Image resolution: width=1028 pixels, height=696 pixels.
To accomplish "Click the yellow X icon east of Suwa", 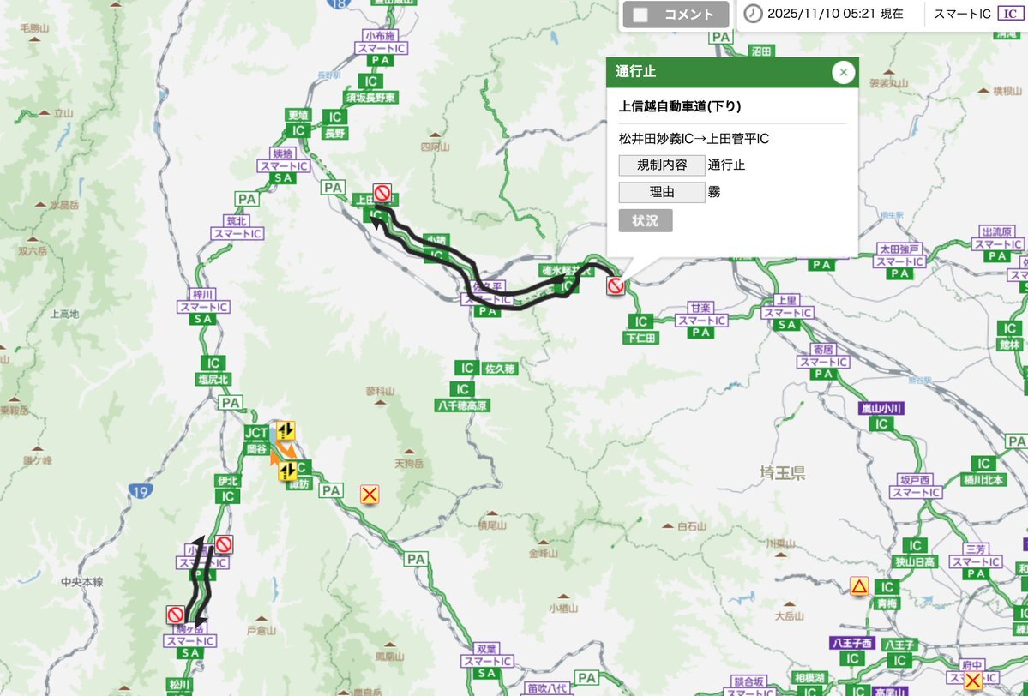I will pos(370,495).
